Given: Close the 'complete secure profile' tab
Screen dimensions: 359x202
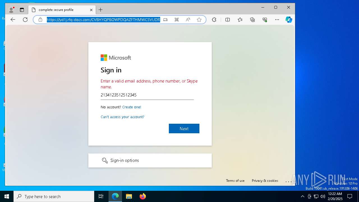Looking at the screenshot, I should [91, 10].
